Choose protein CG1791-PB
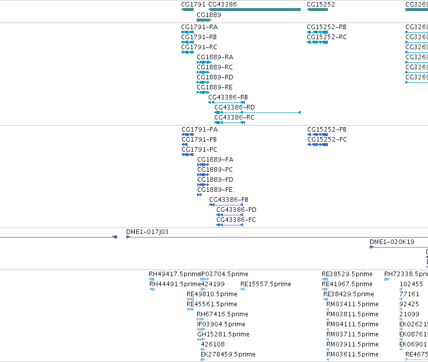 coord(199,140)
